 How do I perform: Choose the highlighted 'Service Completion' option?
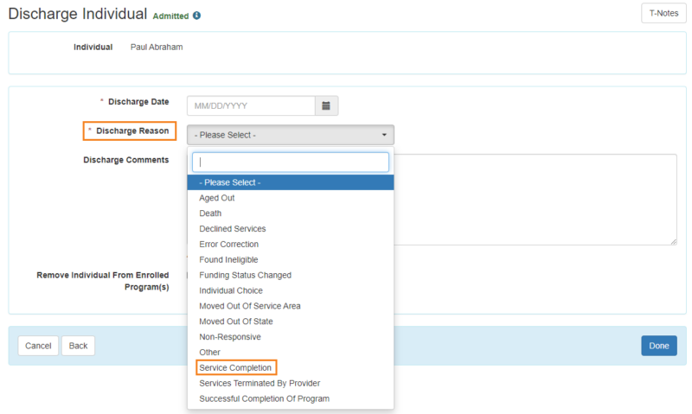[235, 368]
